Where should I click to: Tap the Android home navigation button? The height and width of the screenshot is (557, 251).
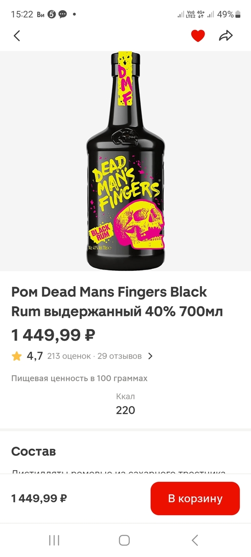click(124, 540)
